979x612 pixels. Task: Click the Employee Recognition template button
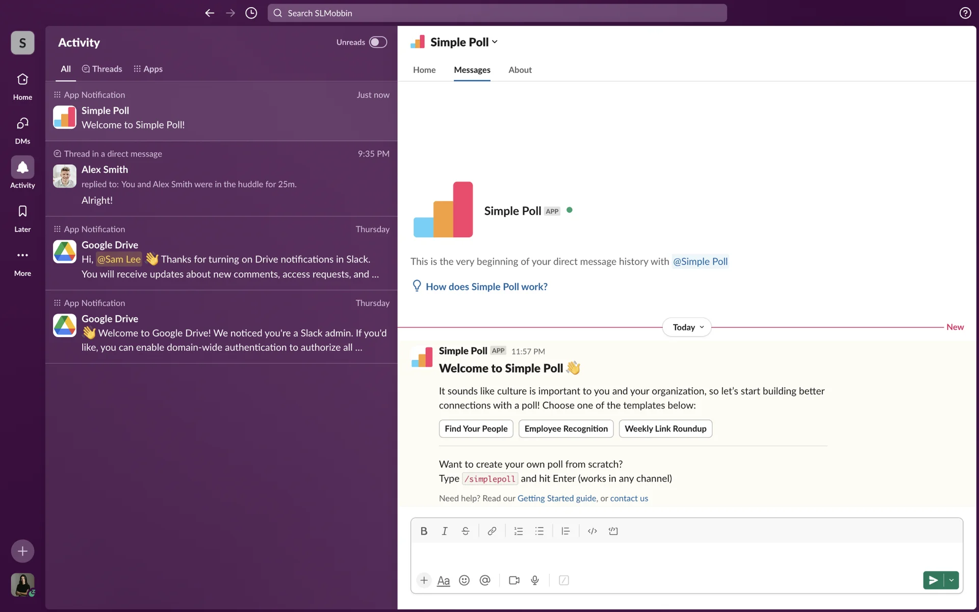click(x=565, y=429)
